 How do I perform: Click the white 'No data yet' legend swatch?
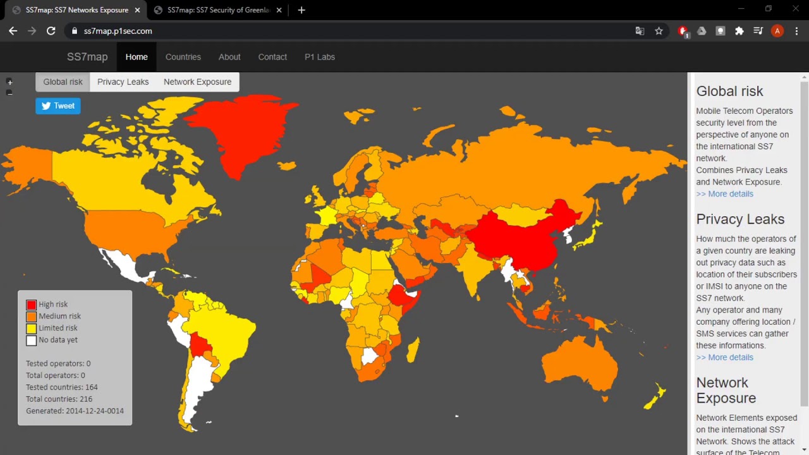(x=31, y=341)
